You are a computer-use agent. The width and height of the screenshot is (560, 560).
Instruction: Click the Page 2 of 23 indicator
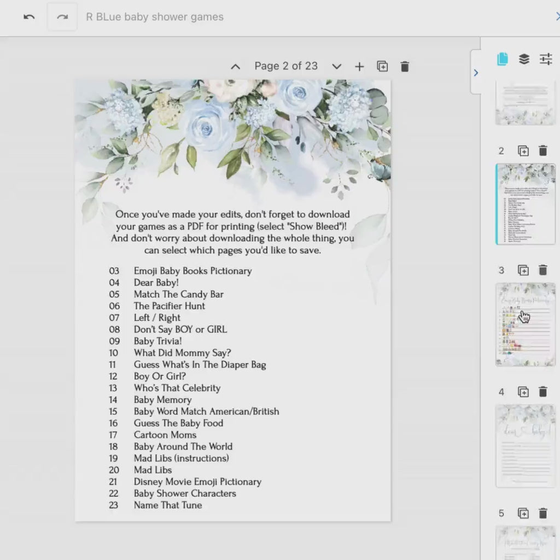286,66
